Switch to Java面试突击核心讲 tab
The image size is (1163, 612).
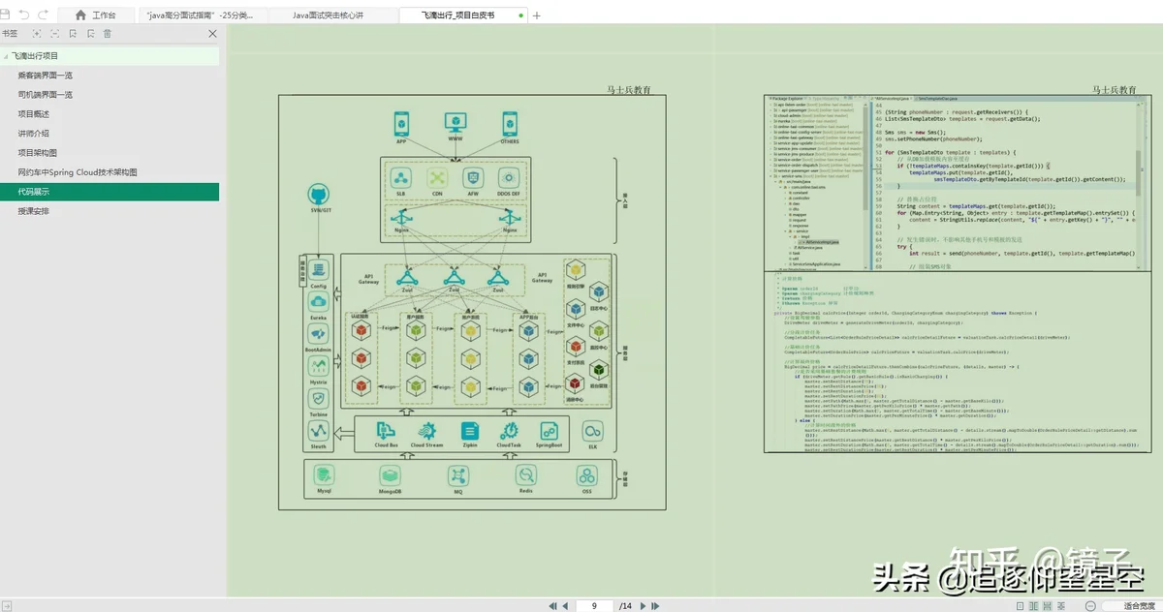click(x=330, y=15)
